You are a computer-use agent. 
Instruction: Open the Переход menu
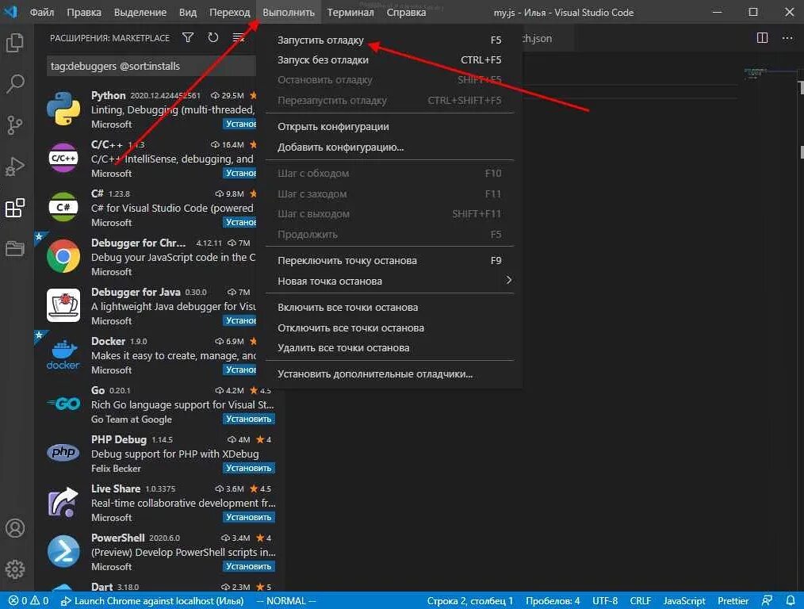[229, 13]
